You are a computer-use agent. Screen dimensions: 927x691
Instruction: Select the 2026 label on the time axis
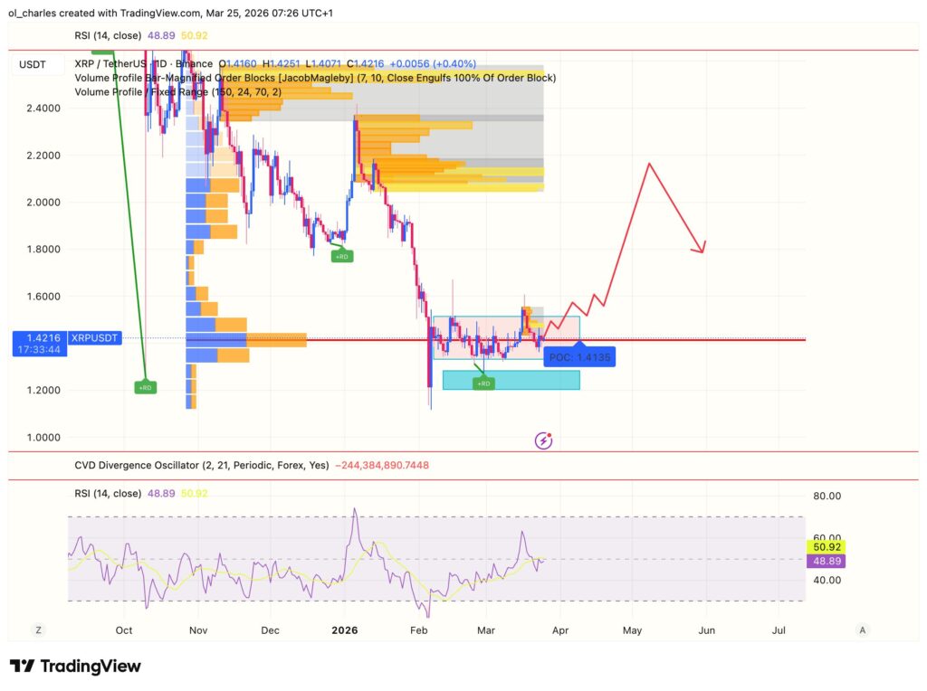coord(344,629)
